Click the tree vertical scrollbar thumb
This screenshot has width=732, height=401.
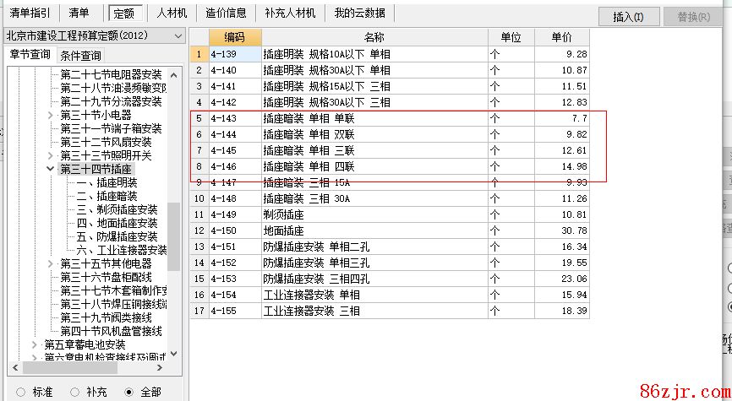(x=173, y=236)
